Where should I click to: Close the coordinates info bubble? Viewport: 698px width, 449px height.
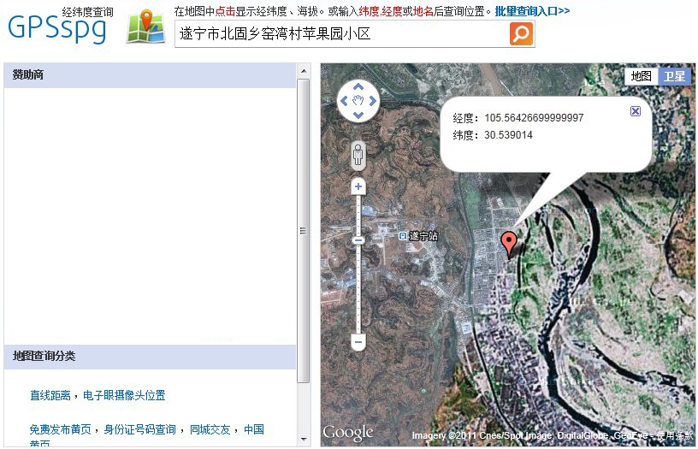[x=636, y=111]
